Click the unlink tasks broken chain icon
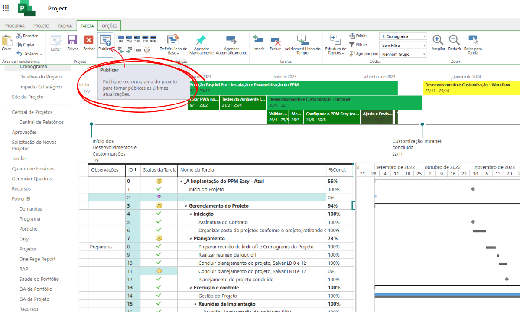The height and width of the screenshot is (312, 520). (x=147, y=50)
